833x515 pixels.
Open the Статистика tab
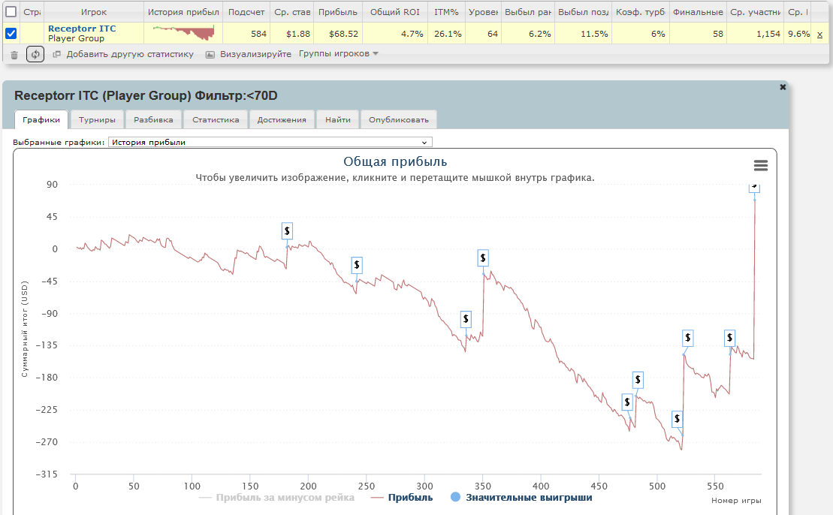coord(216,119)
